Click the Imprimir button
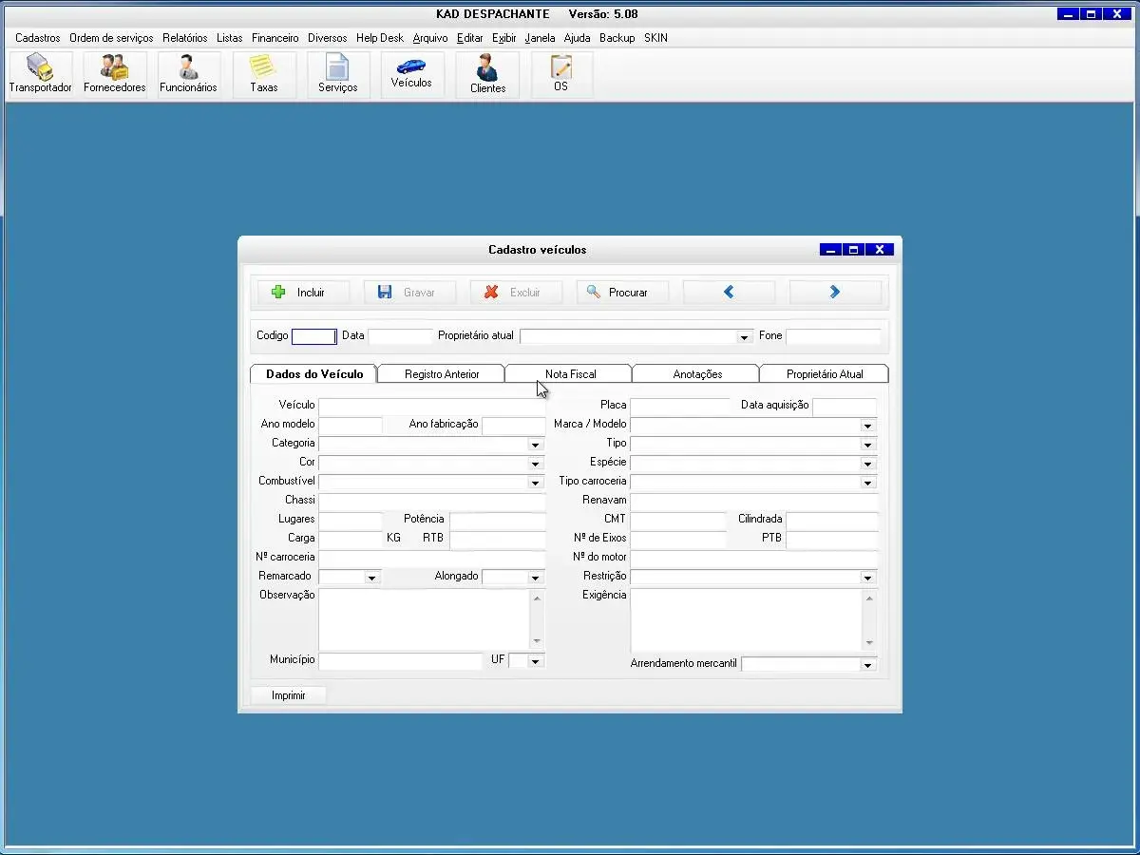 (289, 695)
